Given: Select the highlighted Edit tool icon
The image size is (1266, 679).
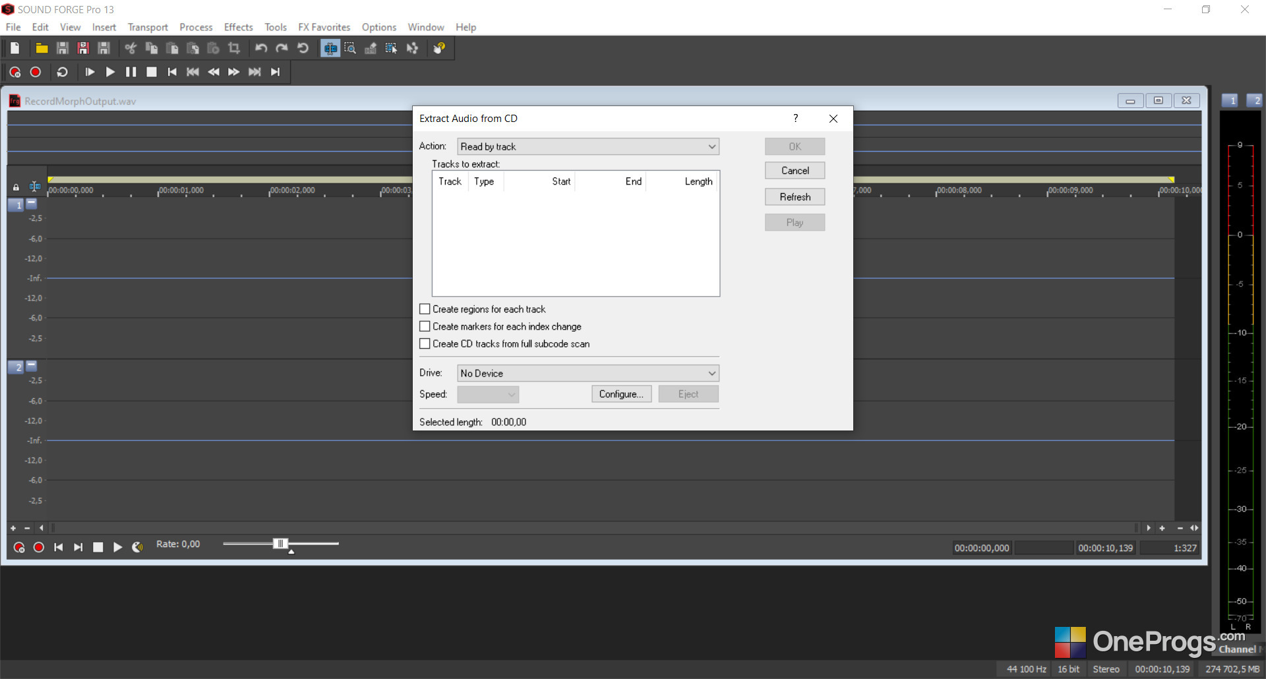Looking at the screenshot, I should click(x=330, y=48).
